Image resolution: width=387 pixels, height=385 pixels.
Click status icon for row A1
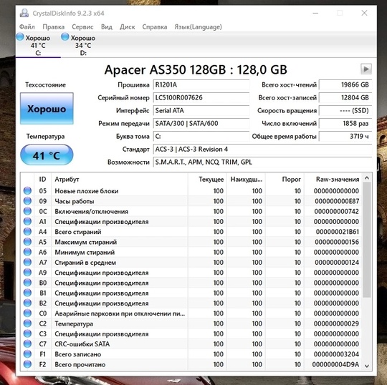tap(27, 221)
